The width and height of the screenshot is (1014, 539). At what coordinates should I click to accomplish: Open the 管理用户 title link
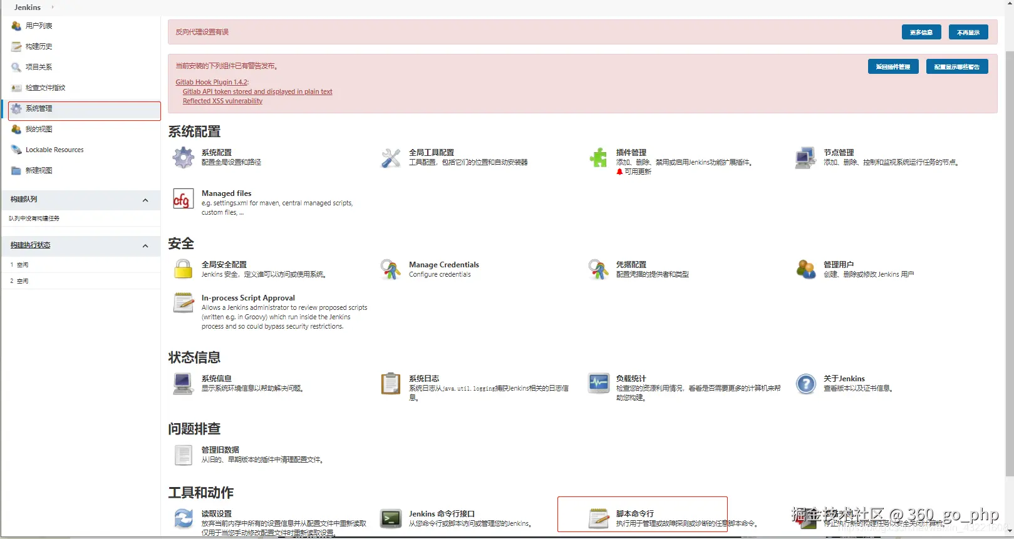(839, 264)
